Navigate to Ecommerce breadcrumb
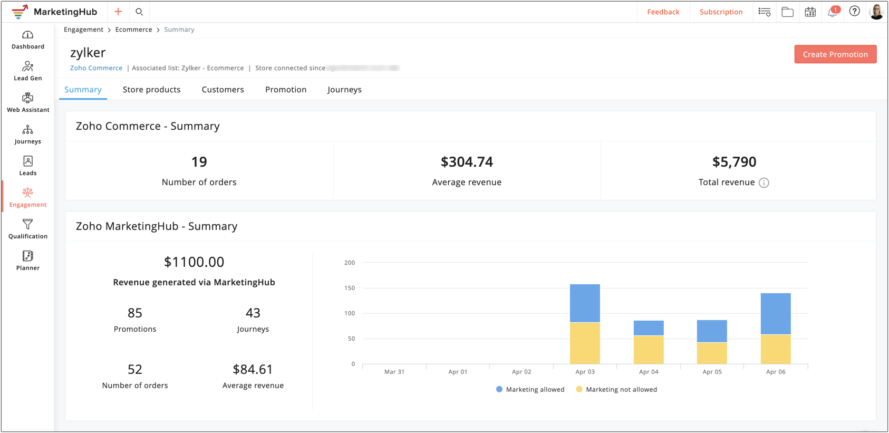Screen dimensions: 889x433 pyautogui.click(x=133, y=30)
